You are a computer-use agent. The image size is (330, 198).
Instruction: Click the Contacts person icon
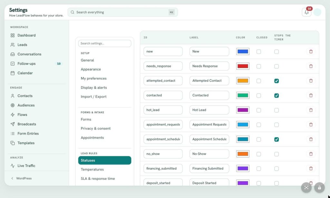[13, 96]
